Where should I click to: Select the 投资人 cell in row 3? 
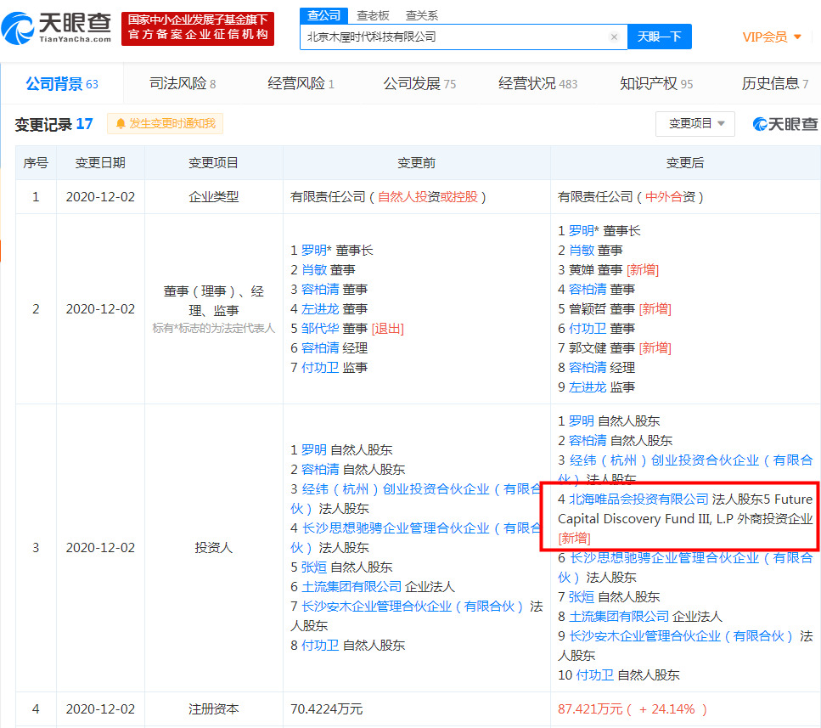[x=214, y=548]
